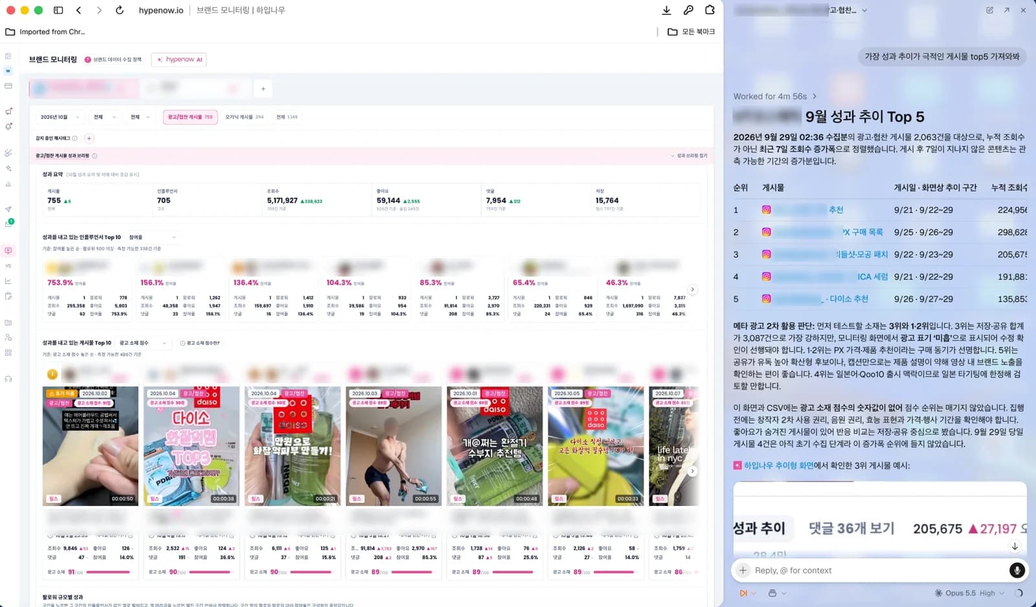Start a new chat with the compose icon

(989, 10)
